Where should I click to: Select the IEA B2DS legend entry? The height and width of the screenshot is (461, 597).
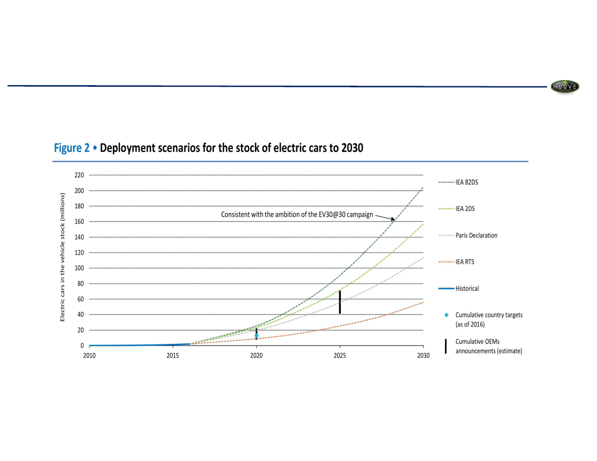pyautogui.click(x=458, y=182)
